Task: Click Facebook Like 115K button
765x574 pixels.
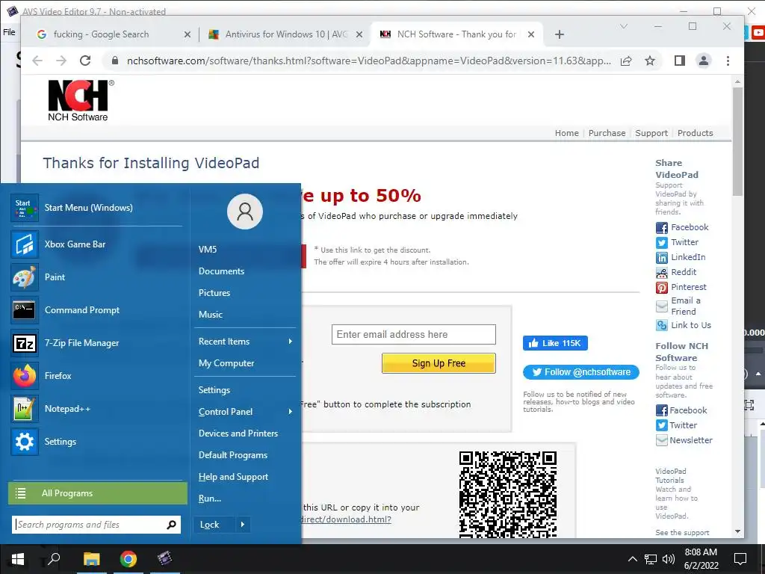Action: click(x=555, y=343)
